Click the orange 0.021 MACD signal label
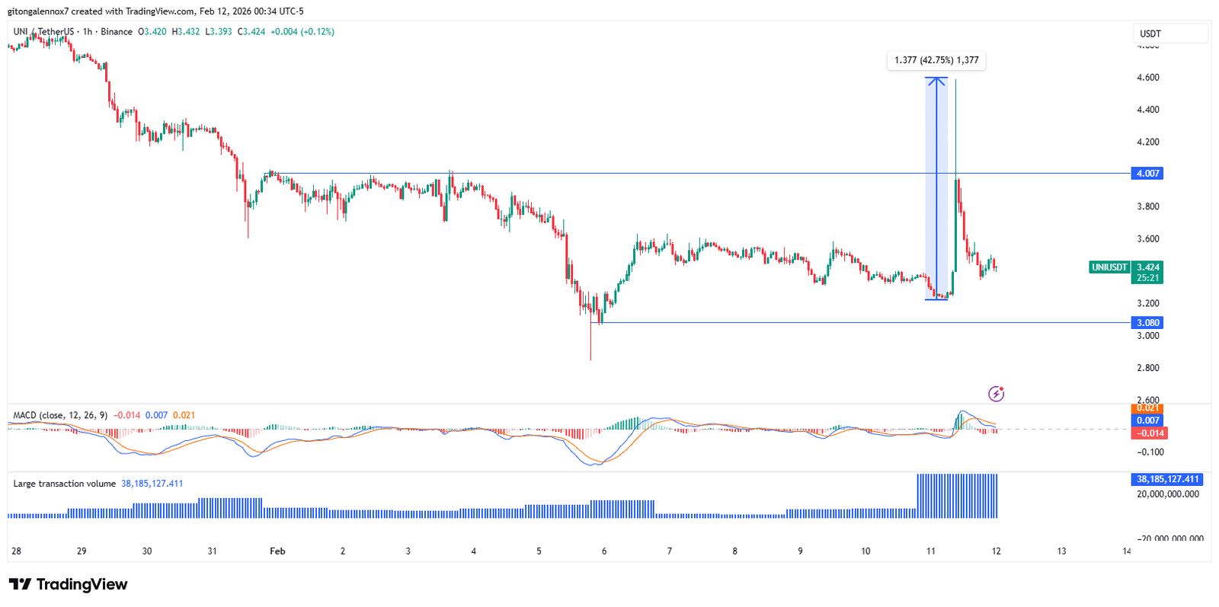1219x607 pixels. point(1147,409)
